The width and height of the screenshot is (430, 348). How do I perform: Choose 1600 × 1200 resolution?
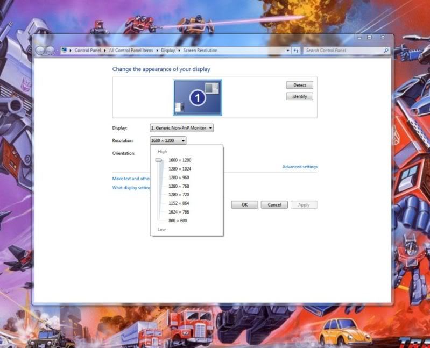180,160
